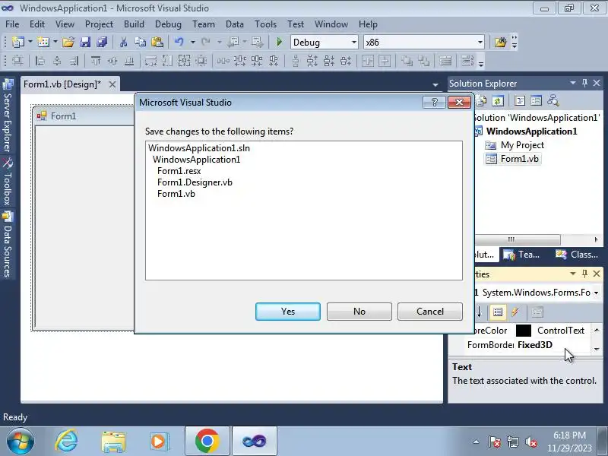Open the active documents list dropdown
Screen dimensions: 608x456
[x=435, y=84]
